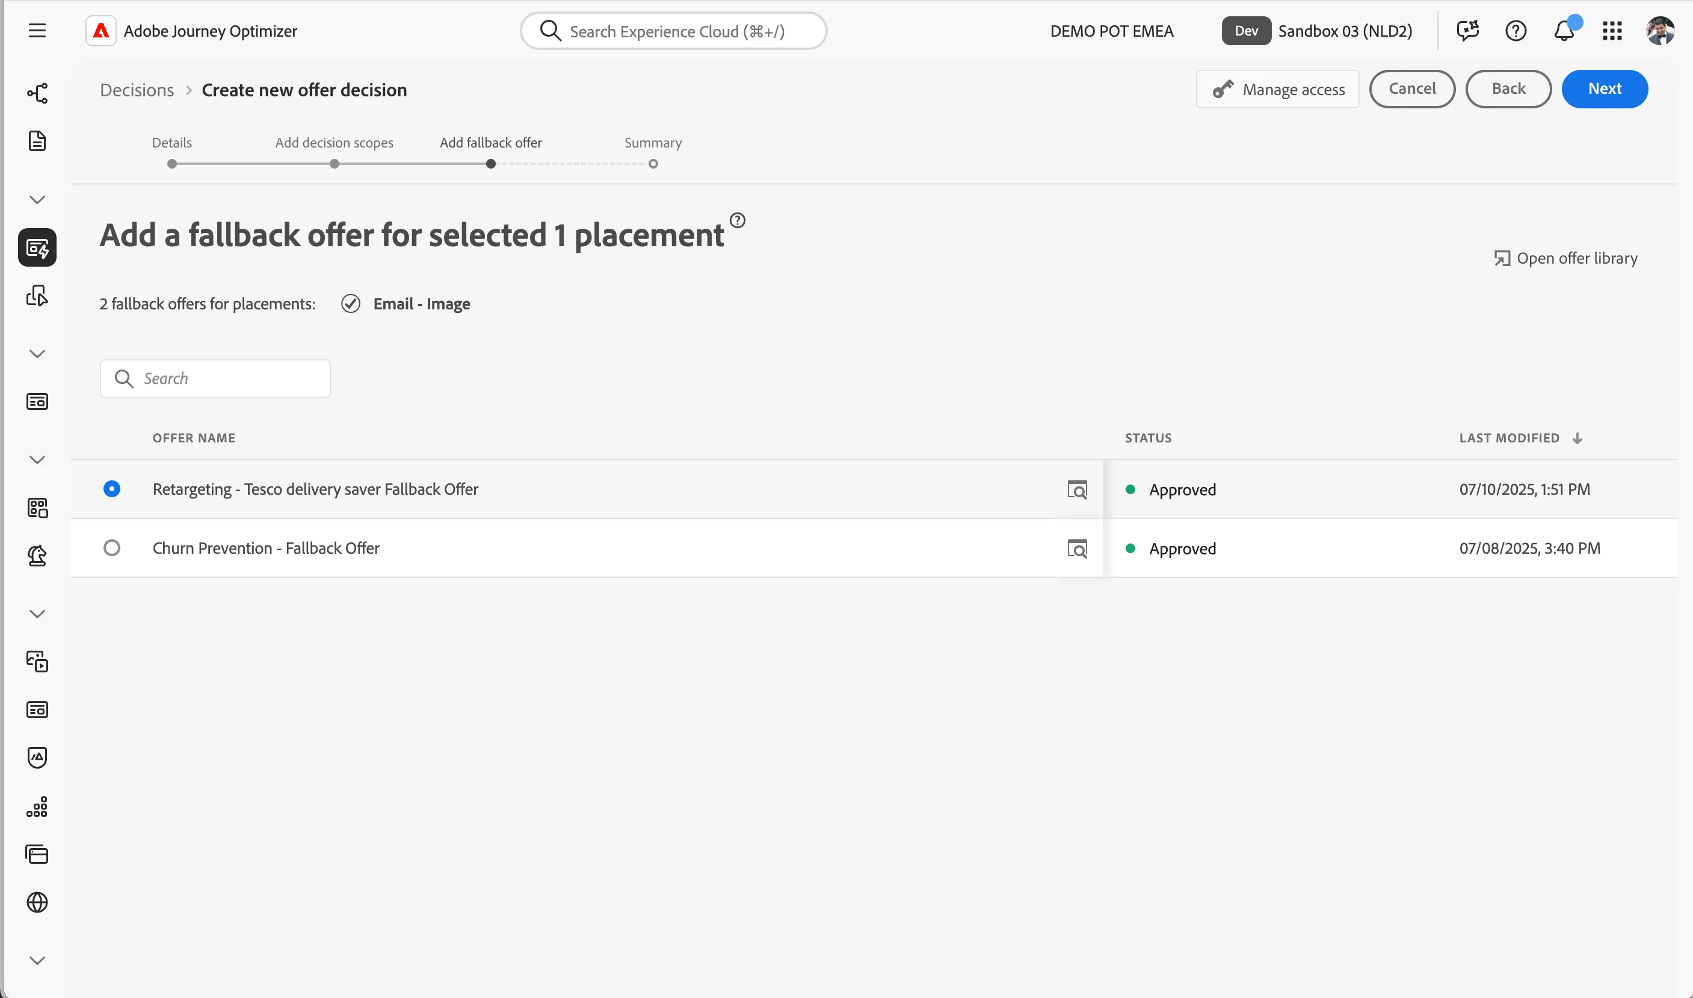
Task: Collapse the fourth sidebar section chevron
Action: click(37, 614)
